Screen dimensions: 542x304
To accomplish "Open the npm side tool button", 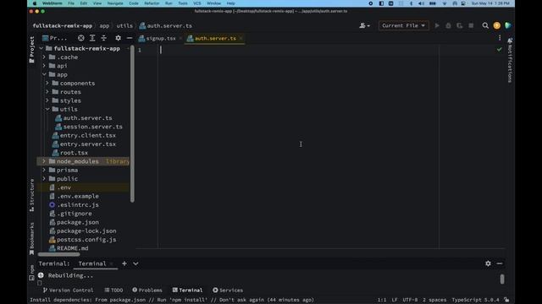I will 32,272.
